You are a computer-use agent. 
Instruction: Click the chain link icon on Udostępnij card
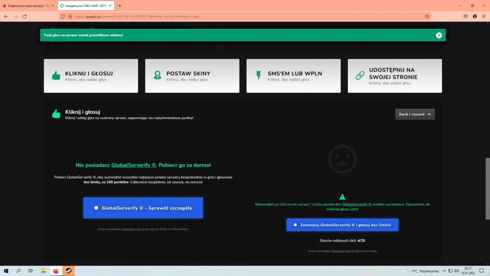[x=360, y=75]
